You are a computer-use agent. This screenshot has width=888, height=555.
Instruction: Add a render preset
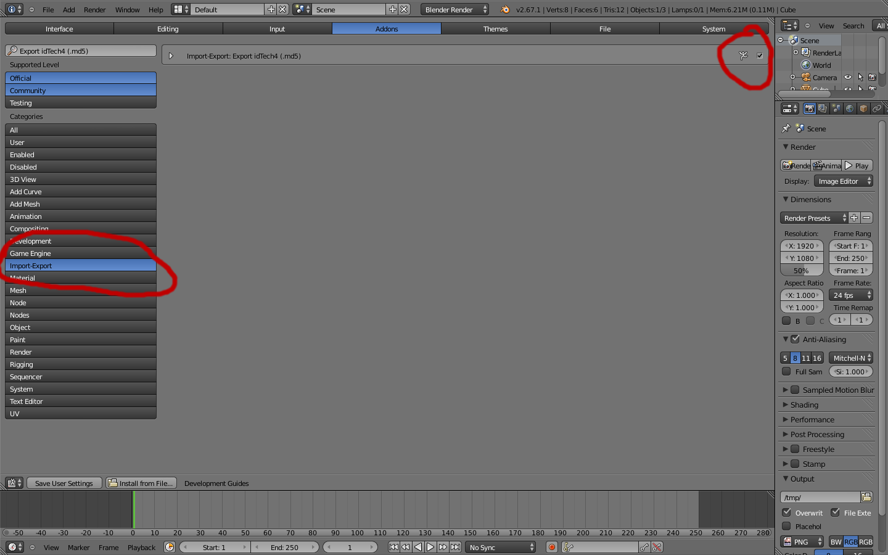pyautogui.click(x=854, y=218)
